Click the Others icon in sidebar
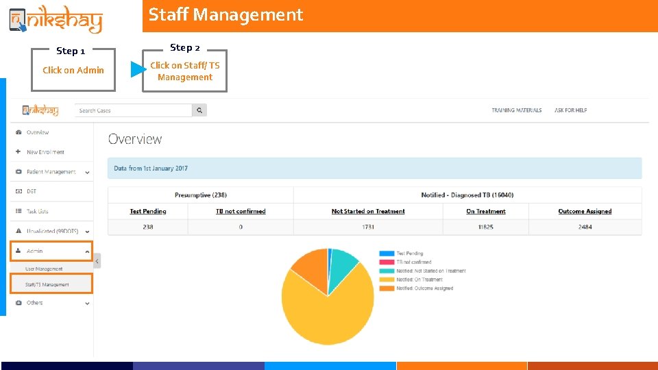The image size is (658, 370). [x=19, y=302]
